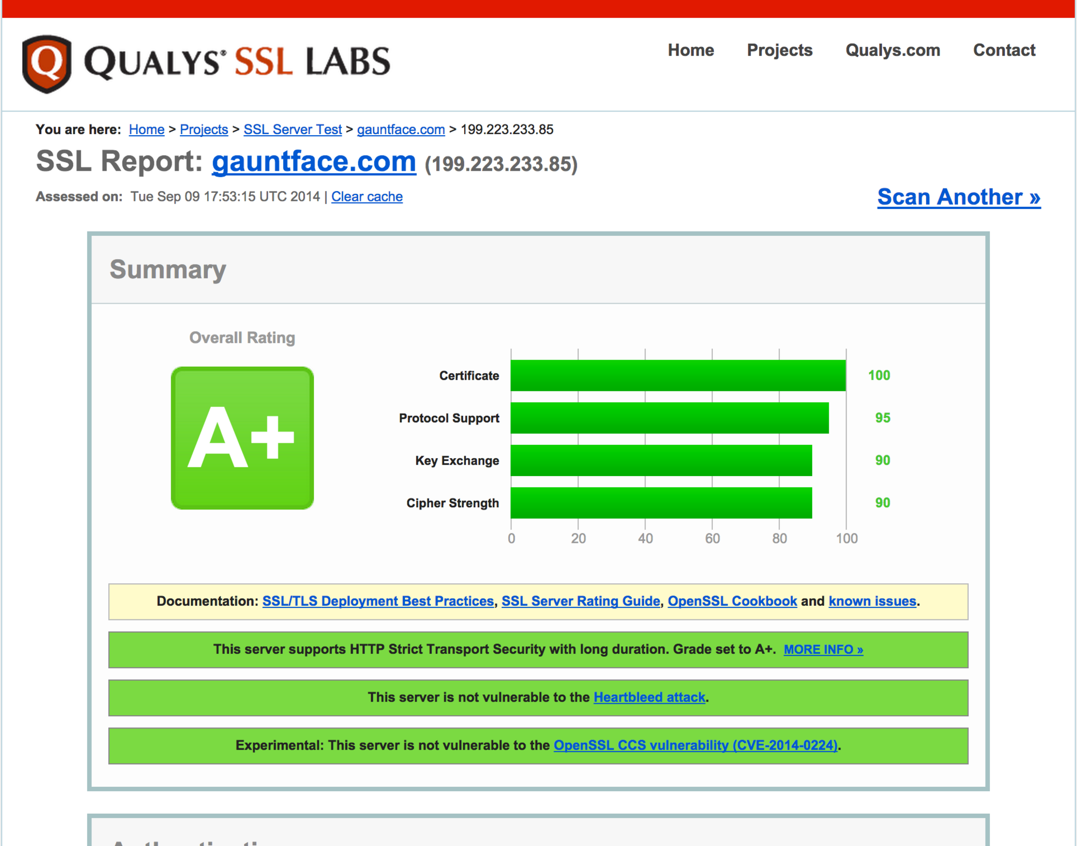Click IP address 199.223.233.85 in breadcrumb
This screenshot has height=846, width=1077.
[x=507, y=129]
